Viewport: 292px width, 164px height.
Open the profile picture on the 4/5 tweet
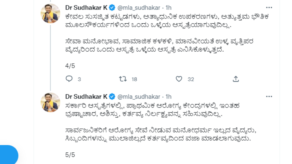pos(50,14)
